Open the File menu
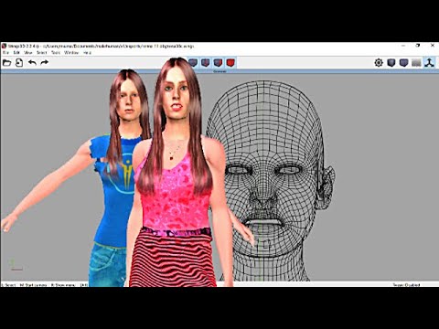The width and height of the screenshot is (439, 329). click(x=5, y=53)
